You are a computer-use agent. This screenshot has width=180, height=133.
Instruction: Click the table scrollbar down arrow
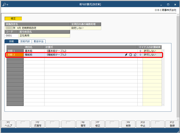pyautogui.click(x=163, y=105)
